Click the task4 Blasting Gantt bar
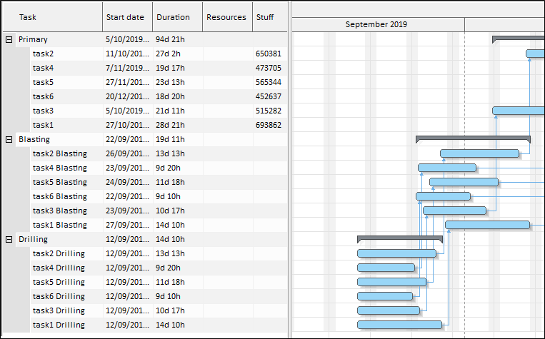Image resolution: width=545 pixels, height=339 pixels. tap(447, 168)
